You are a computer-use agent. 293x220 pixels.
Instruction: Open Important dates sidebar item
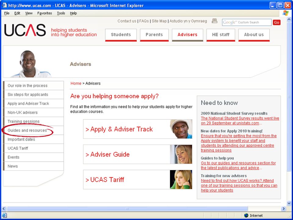tap(34, 139)
